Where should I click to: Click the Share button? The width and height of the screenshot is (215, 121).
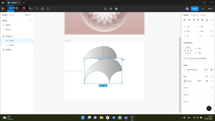[195, 9]
